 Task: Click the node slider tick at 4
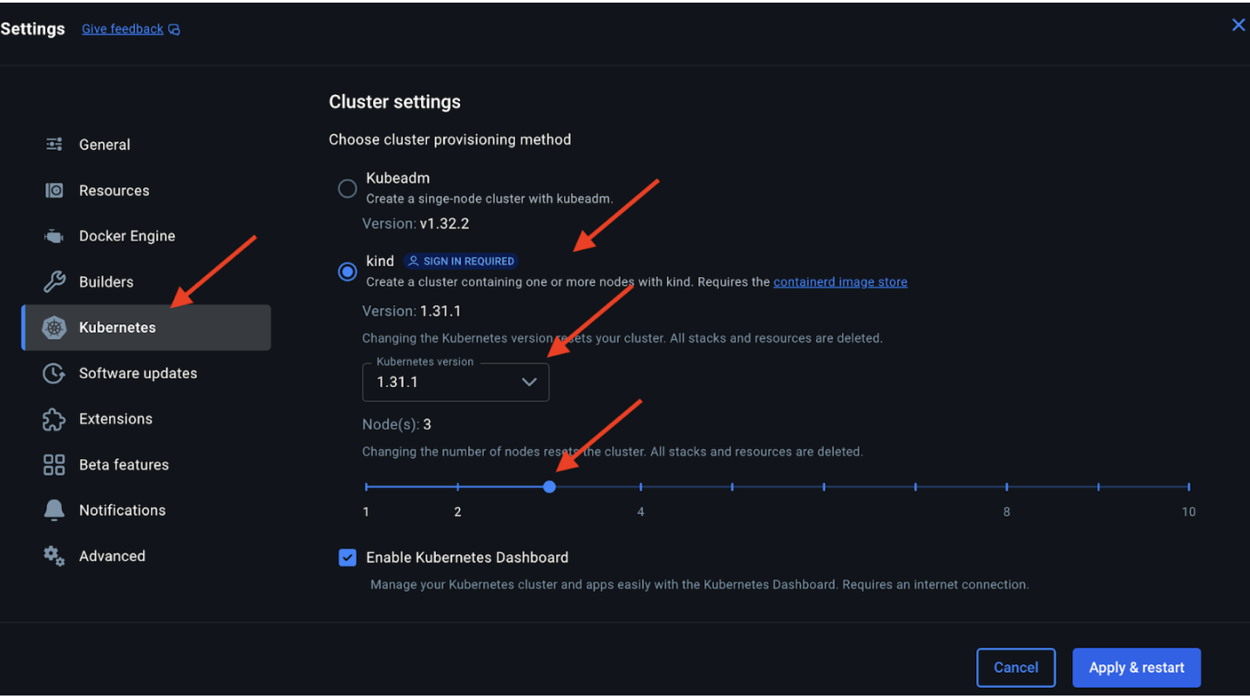(641, 487)
